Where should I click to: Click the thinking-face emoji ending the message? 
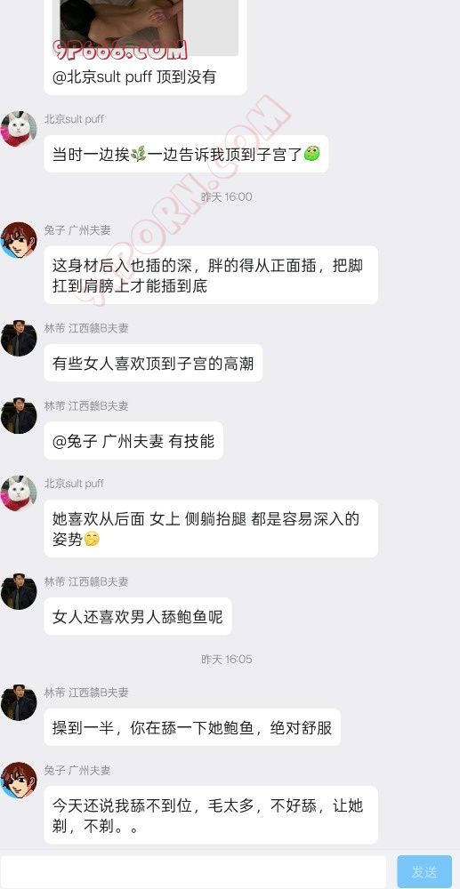click(92, 539)
